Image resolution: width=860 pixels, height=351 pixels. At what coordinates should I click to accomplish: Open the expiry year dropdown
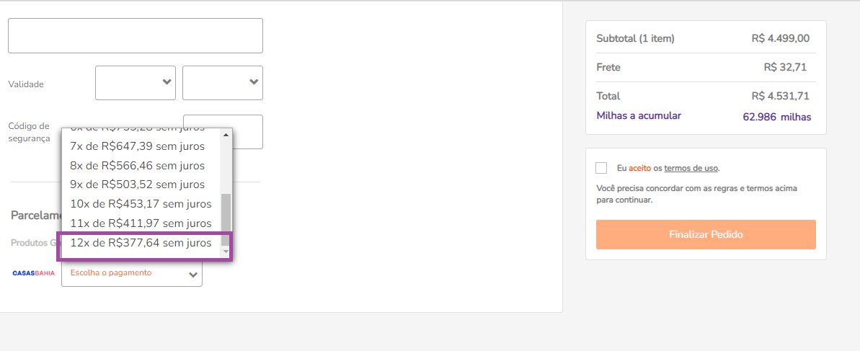coord(223,83)
